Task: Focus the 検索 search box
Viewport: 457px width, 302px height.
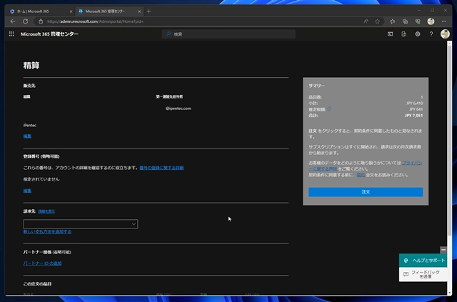Action: point(228,34)
